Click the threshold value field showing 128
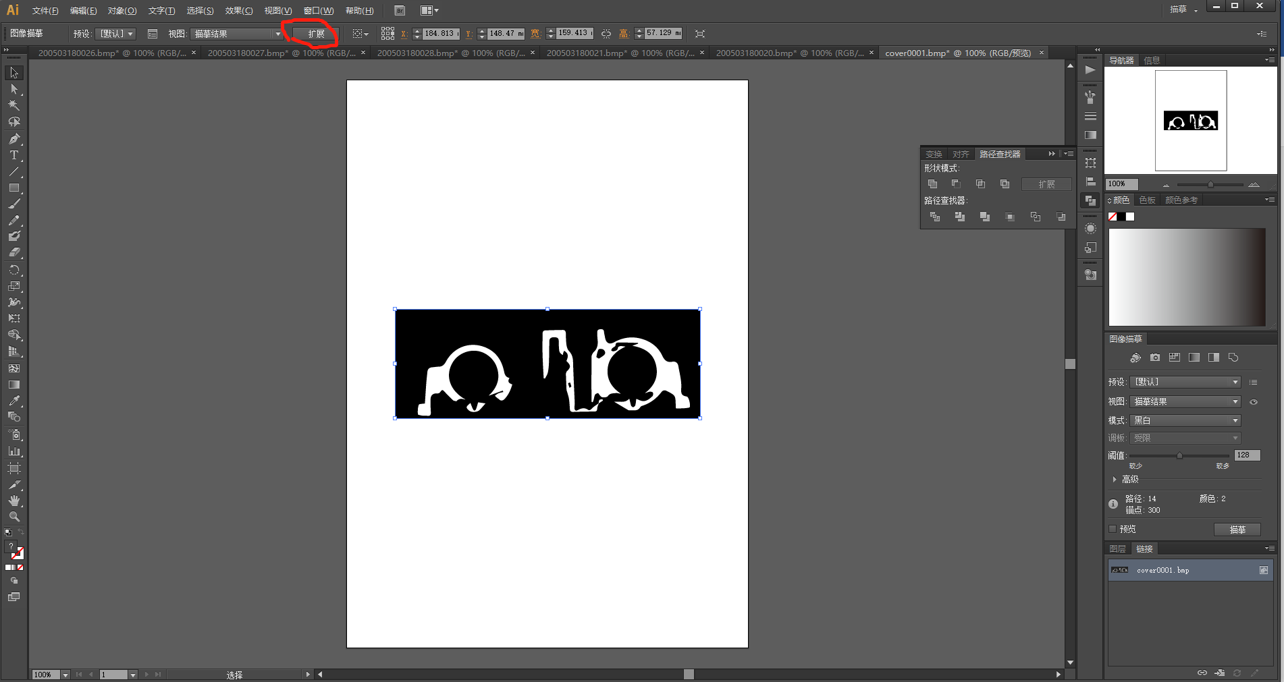Viewport: 1284px width, 682px height. click(1247, 455)
